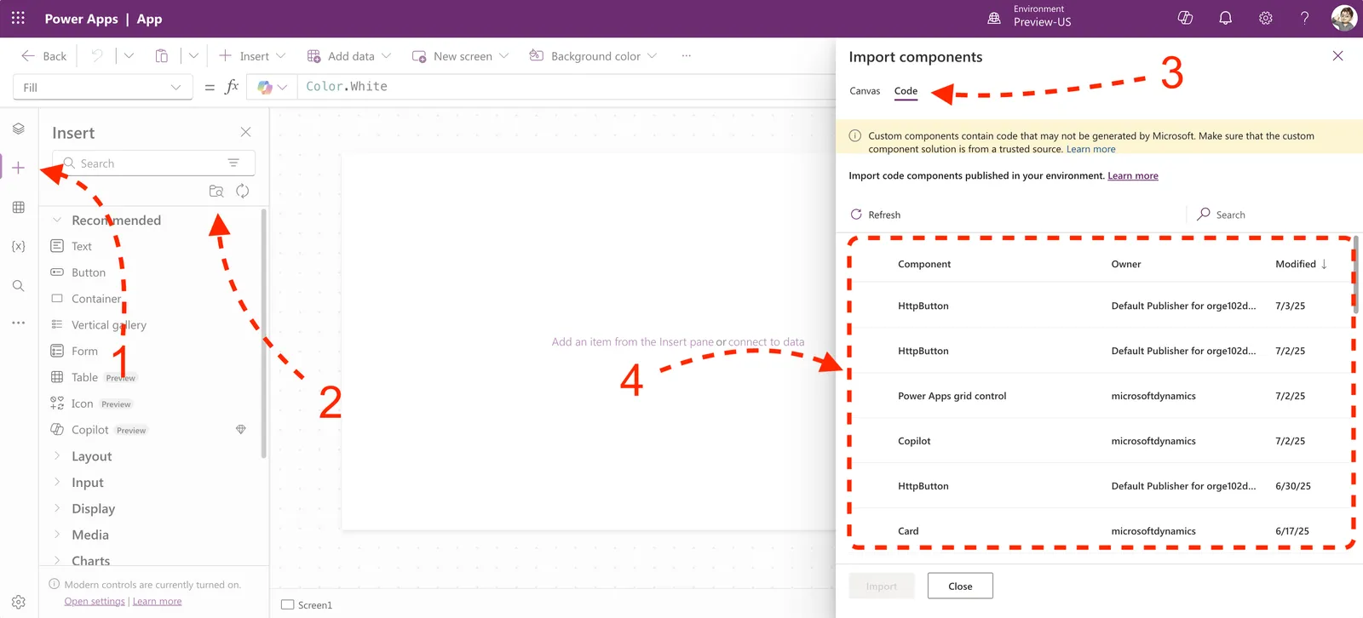1363x618 pixels.
Task: Open Insert plus icon in the sidebar
Action: pos(18,168)
